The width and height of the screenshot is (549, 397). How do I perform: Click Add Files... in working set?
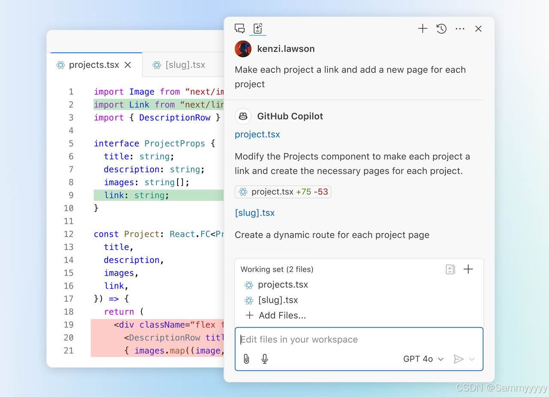point(276,316)
